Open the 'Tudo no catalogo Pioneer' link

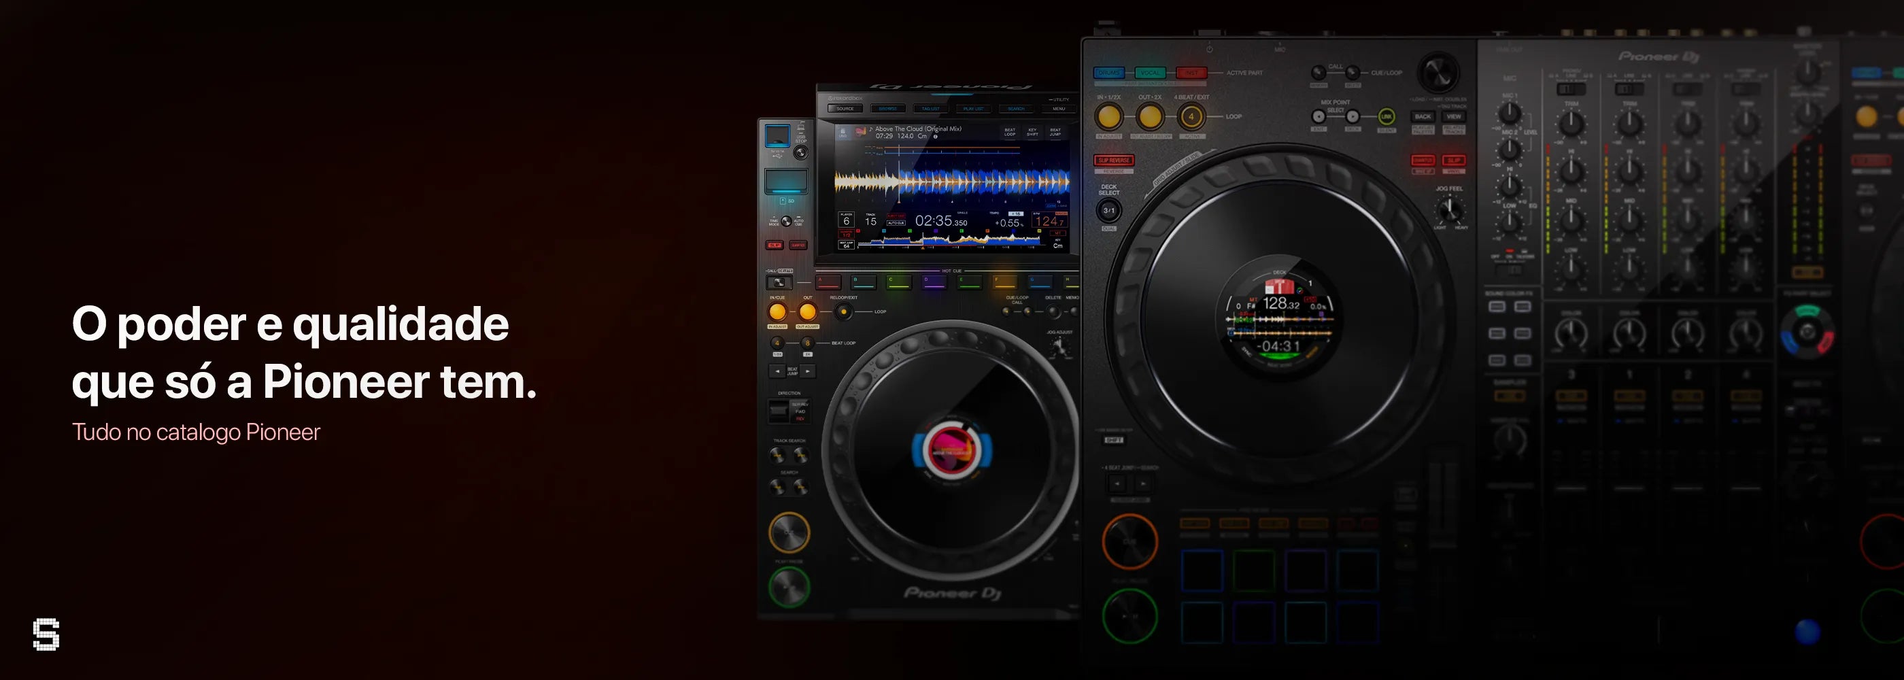196,432
